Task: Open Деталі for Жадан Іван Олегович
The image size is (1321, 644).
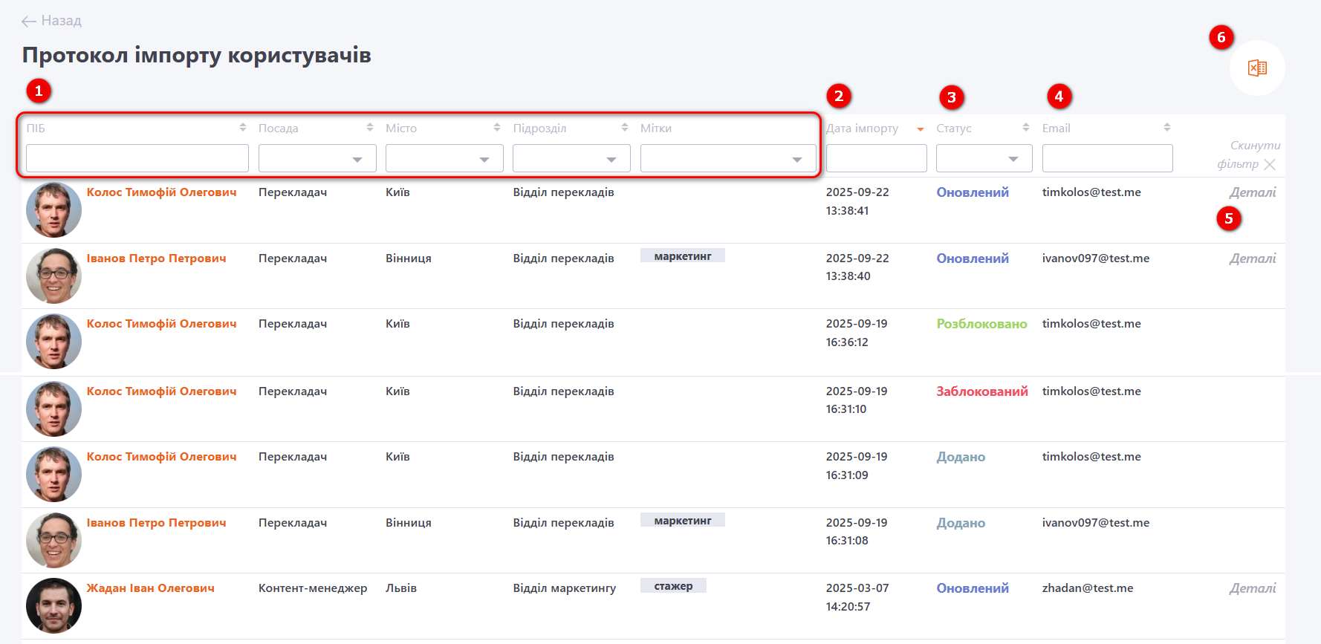Action: tap(1252, 588)
